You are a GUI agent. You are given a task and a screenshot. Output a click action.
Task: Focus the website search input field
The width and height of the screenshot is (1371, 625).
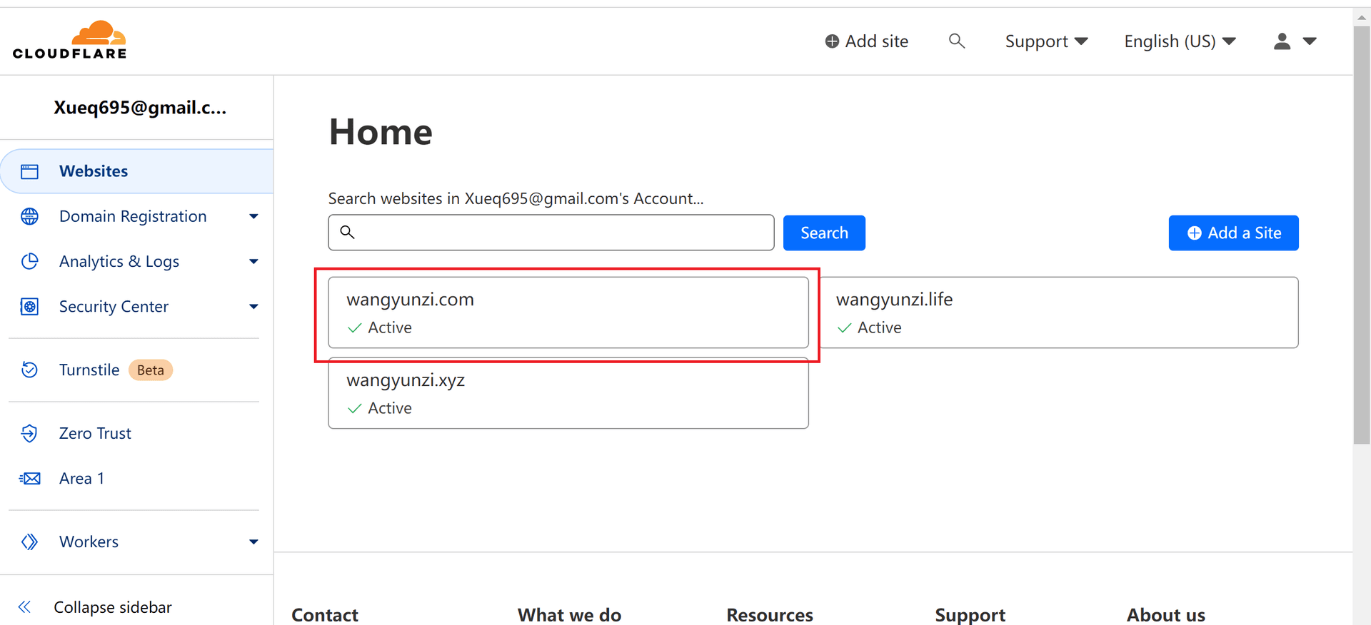[x=551, y=233]
